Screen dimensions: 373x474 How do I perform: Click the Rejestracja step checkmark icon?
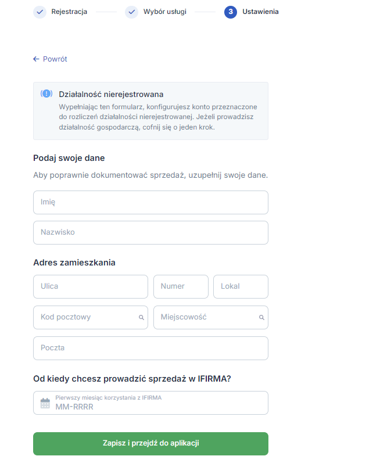(40, 12)
